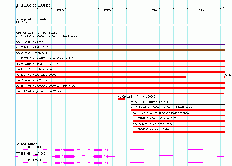
Task: Select the nsv470107 (Jakobsson2008) label
Action: (x=35, y=69)
